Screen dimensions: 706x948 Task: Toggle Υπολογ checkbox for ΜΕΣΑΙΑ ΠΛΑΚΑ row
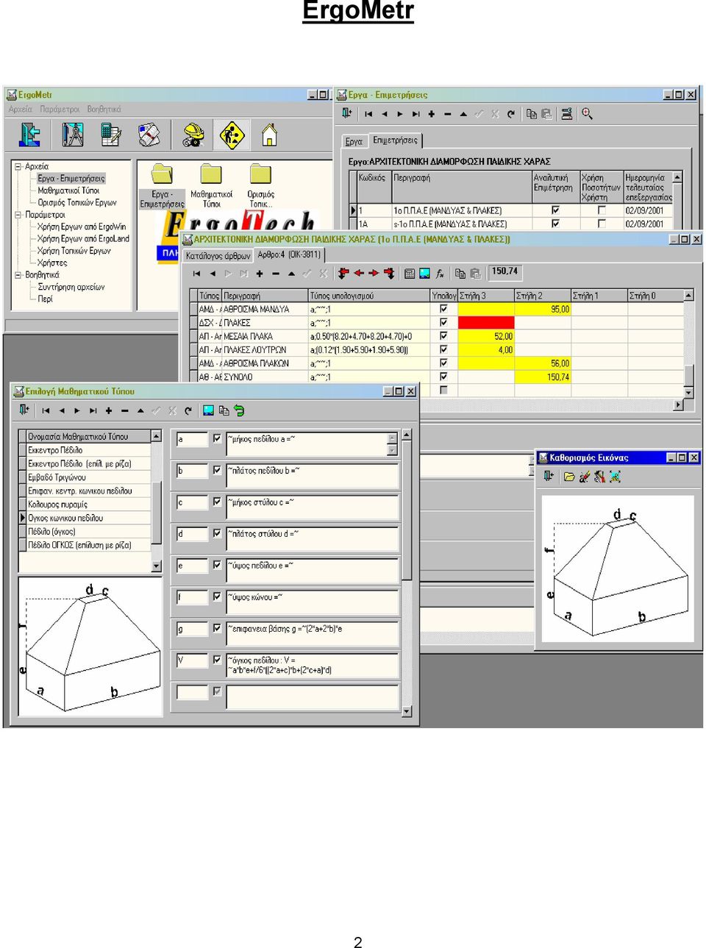coord(443,336)
